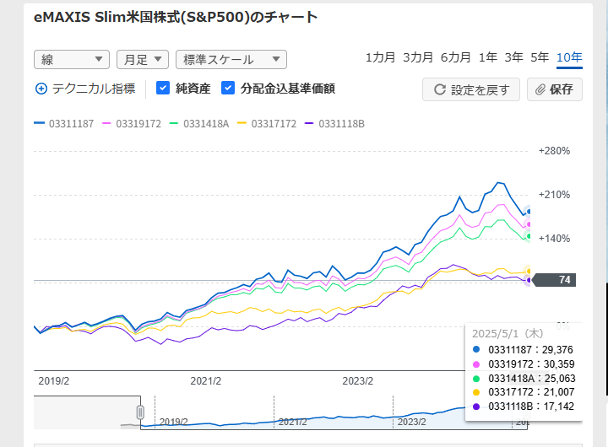Click the 2023/2 x-axis label

click(357, 381)
